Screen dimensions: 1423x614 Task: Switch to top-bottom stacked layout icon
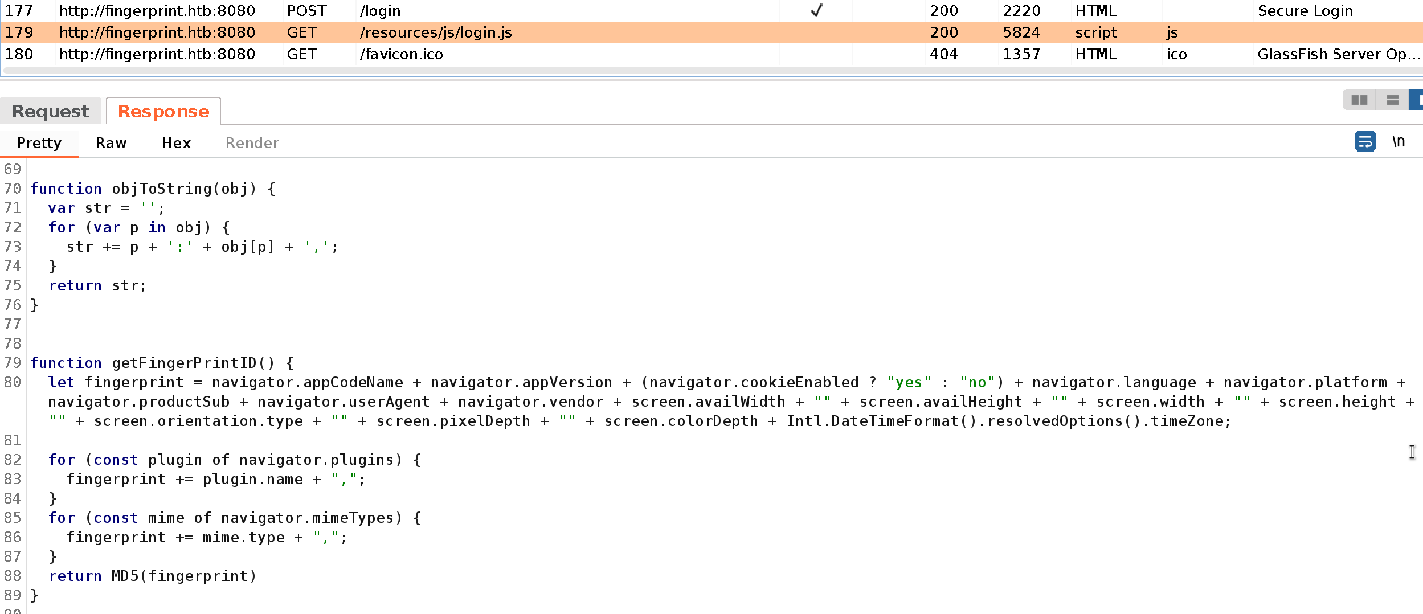click(x=1392, y=100)
